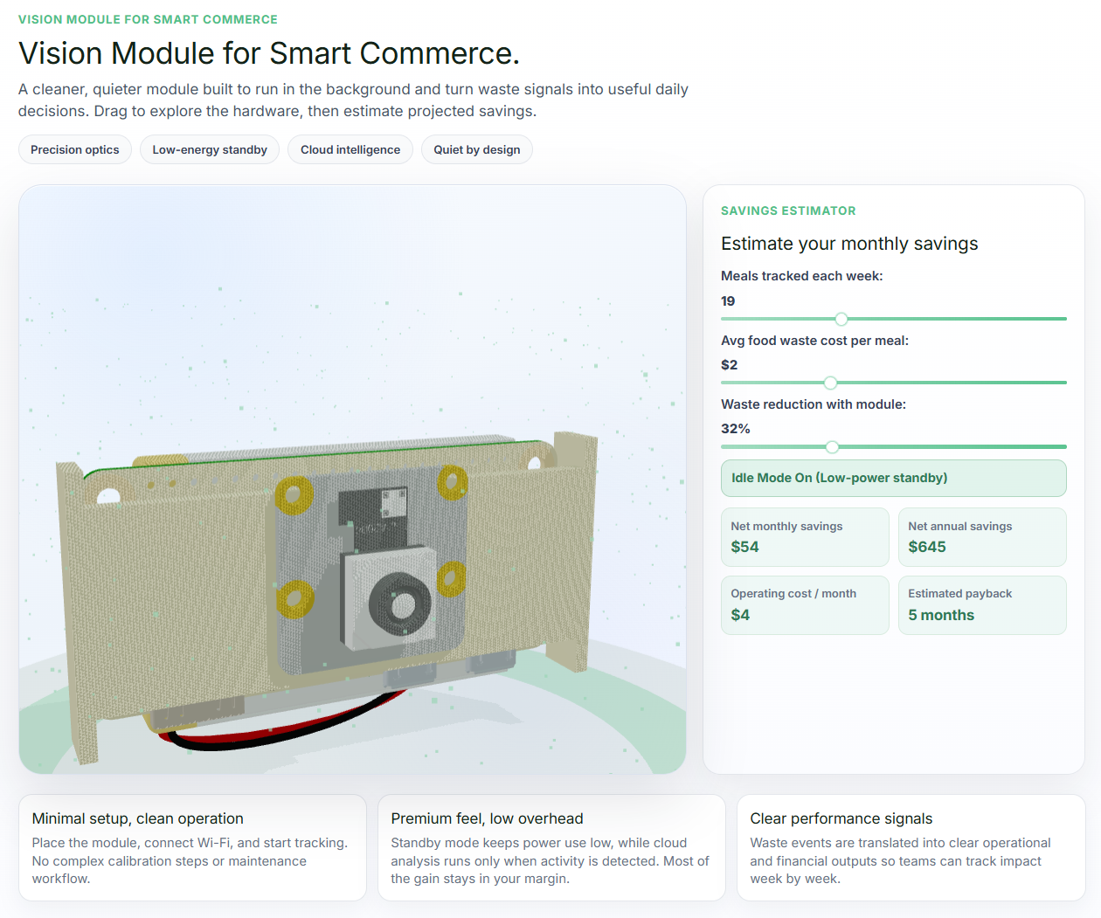Click the Operating cost / month $4 card

(x=805, y=604)
